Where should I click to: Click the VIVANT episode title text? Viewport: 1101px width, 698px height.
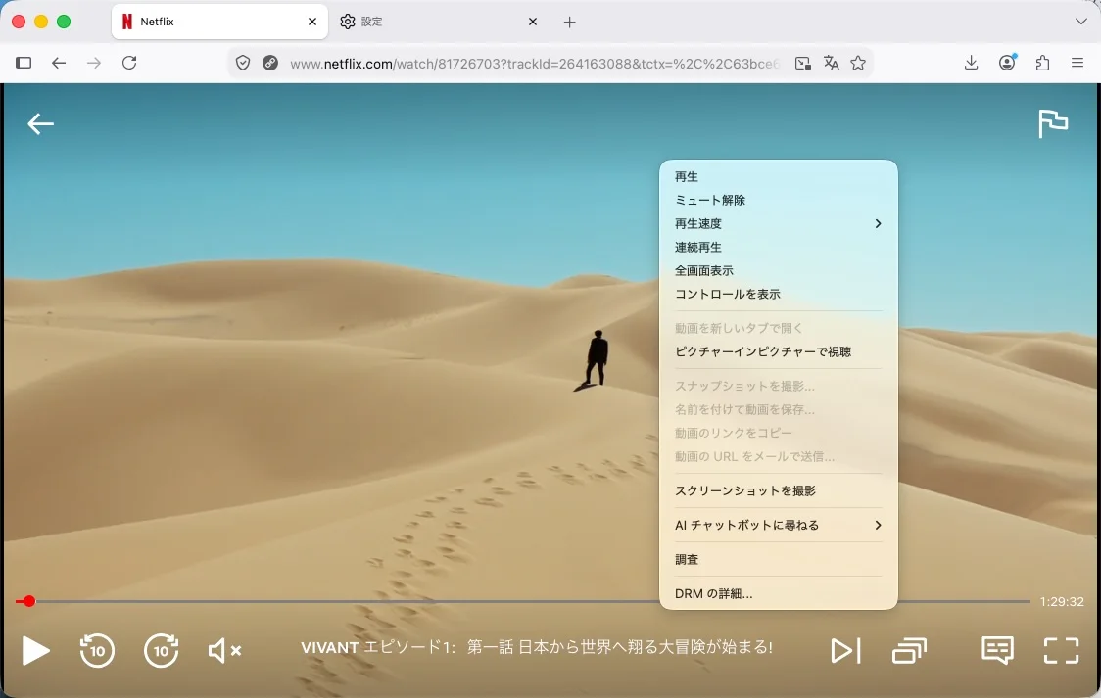click(537, 647)
